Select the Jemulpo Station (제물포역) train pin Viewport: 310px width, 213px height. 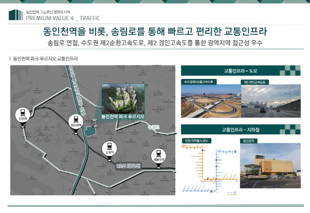tap(159, 155)
